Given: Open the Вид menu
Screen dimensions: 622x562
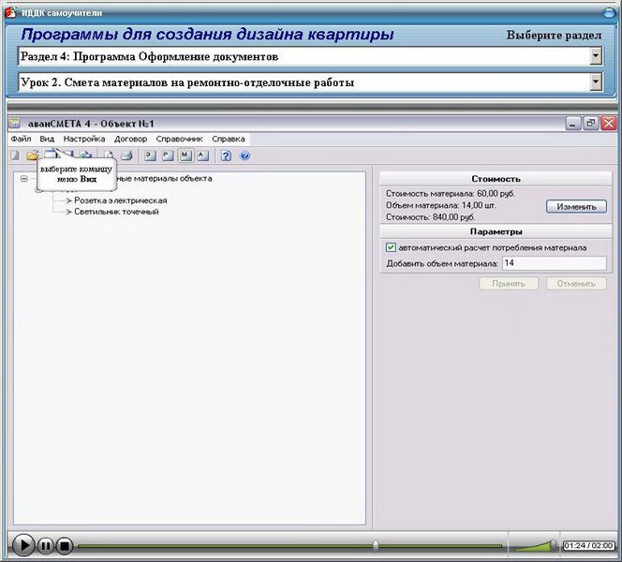Looking at the screenshot, I should point(47,139).
